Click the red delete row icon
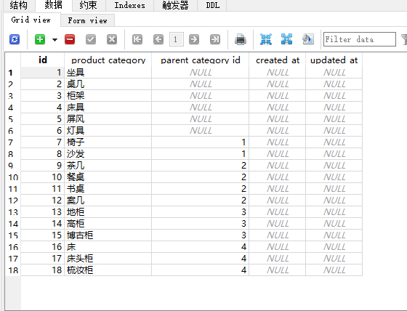This screenshot has height=311, width=407. click(x=70, y=39)
